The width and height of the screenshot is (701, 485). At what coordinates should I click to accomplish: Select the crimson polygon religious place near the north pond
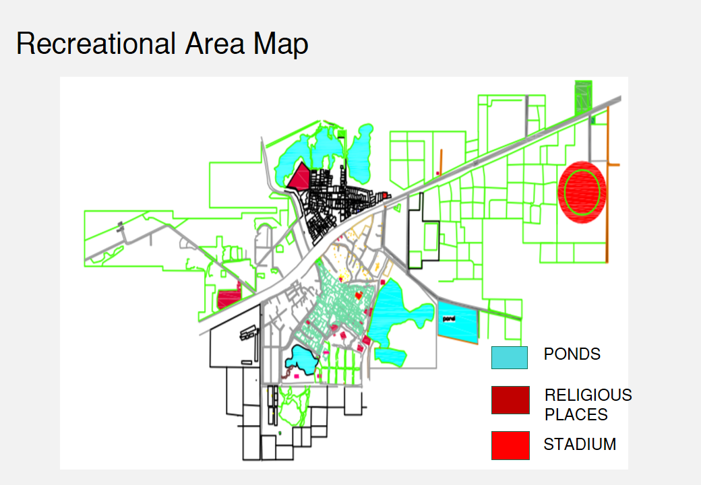(299, 178)
